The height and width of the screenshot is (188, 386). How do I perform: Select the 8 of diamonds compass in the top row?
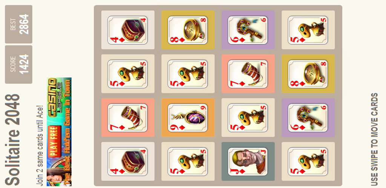click(188, 30)
